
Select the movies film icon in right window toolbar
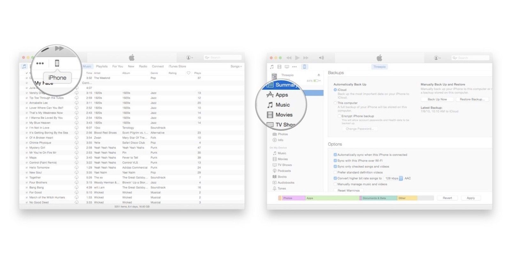click(279, 67)
